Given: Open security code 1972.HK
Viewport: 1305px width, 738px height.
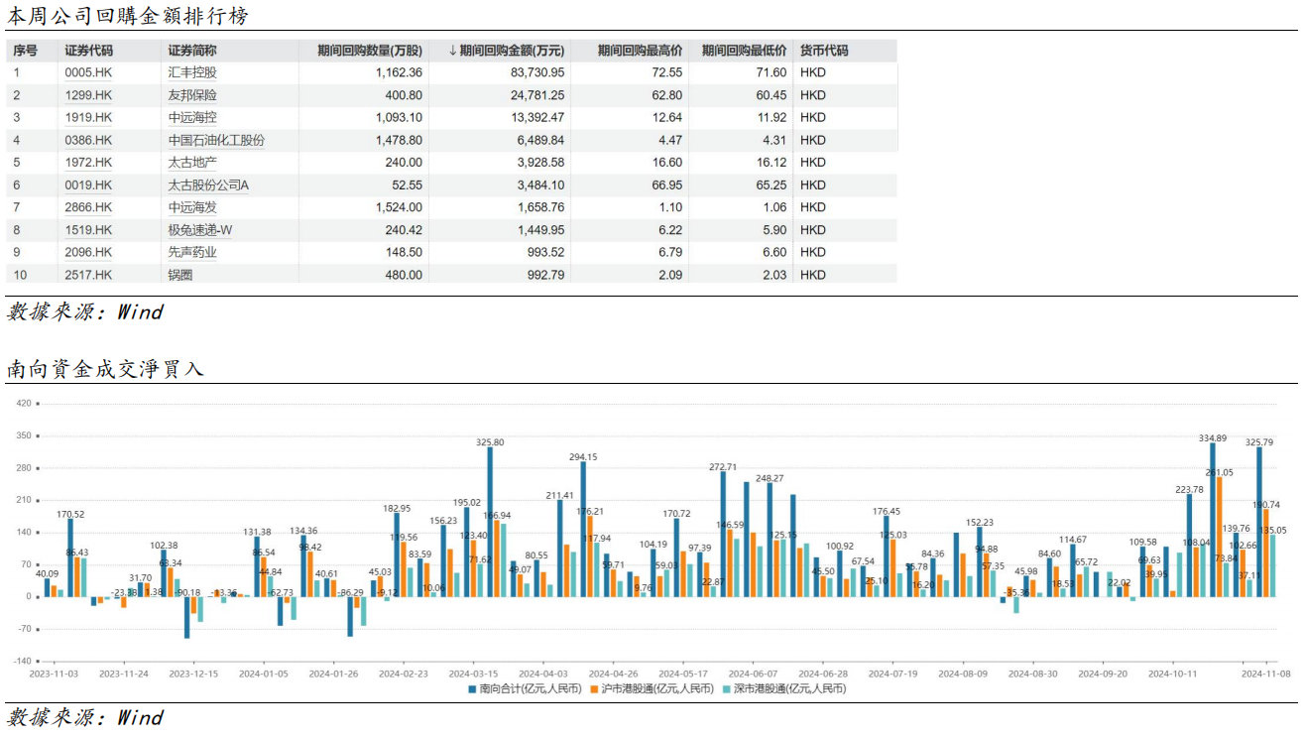Looking at the screenshot, I should (88, 163).
